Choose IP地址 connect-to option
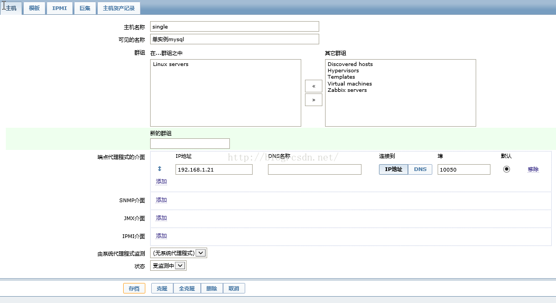The height and width of the screenshot is (303, 556). pyautogui.click(x=394, y=169)
